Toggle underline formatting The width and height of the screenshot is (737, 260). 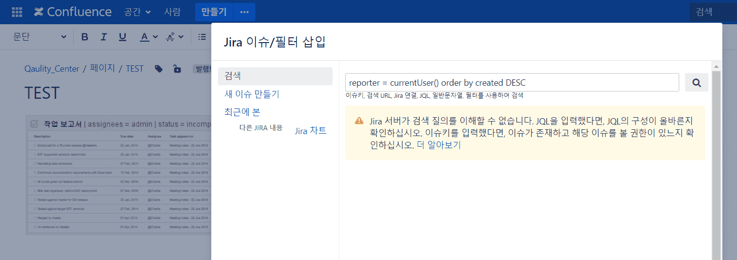coord(122,37)
